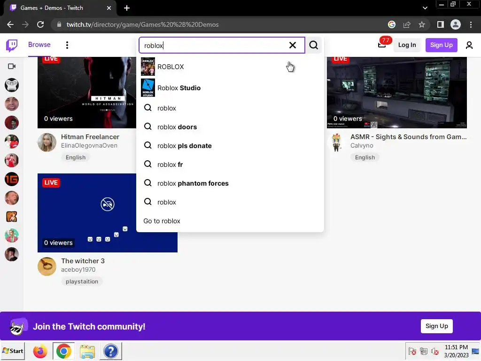Click the Chrome taskbar icon

tap(64, 351)
